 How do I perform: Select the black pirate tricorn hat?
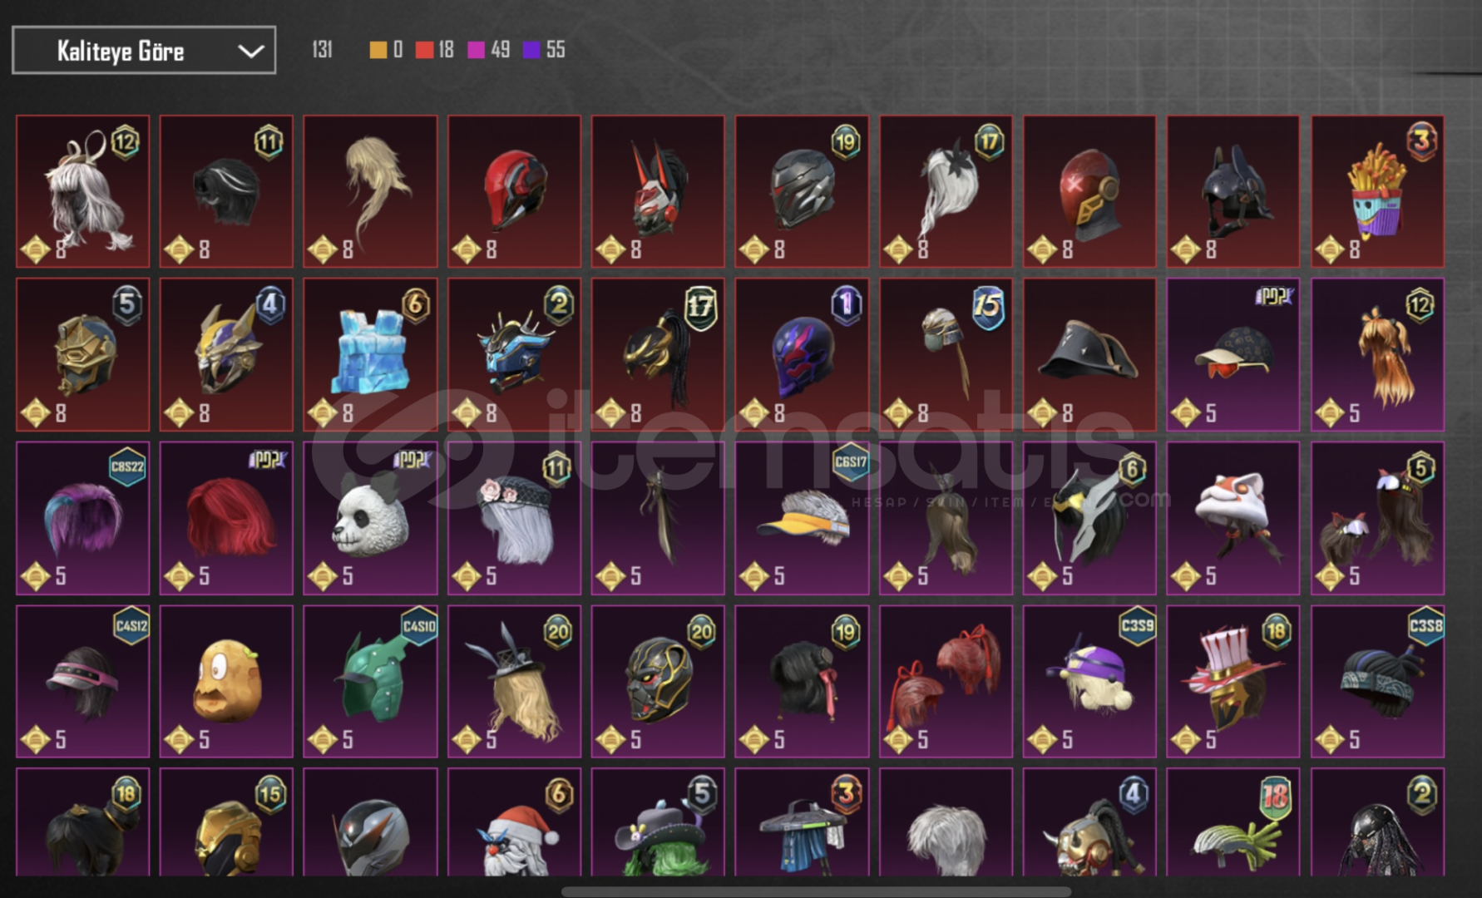[1089, 354]
